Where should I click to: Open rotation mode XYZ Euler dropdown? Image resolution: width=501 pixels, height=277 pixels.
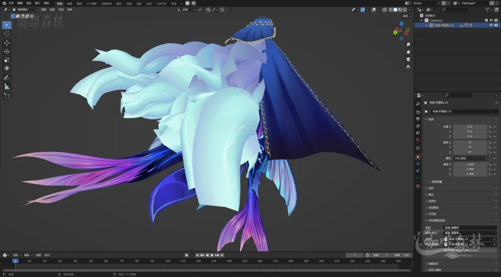tap(470, 158)
